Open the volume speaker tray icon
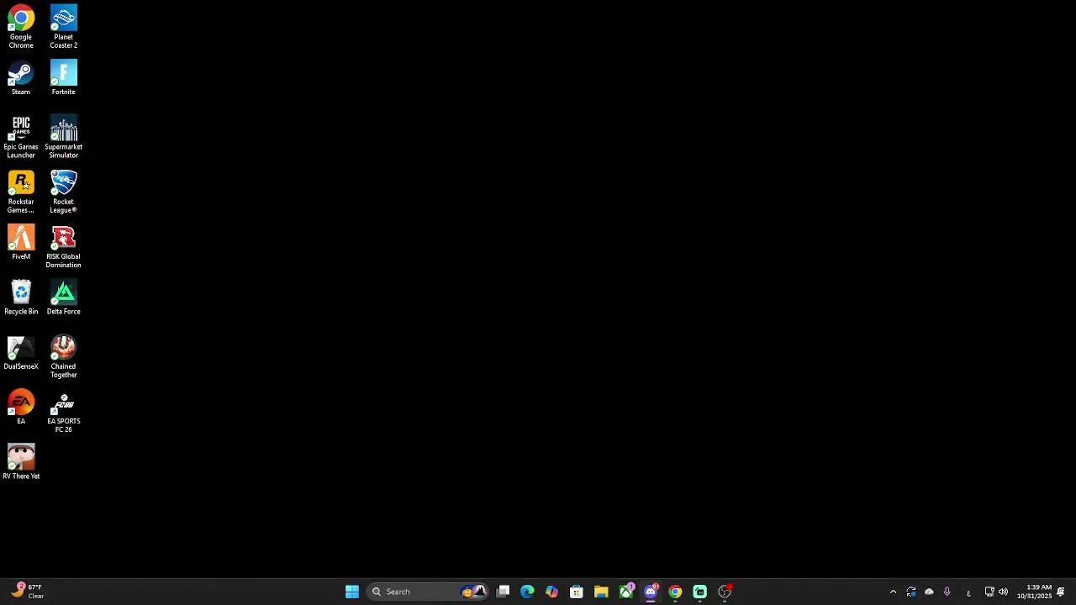Image resolution: width=1076 pixels, height=605 pixels. [x=1003, y=592]
